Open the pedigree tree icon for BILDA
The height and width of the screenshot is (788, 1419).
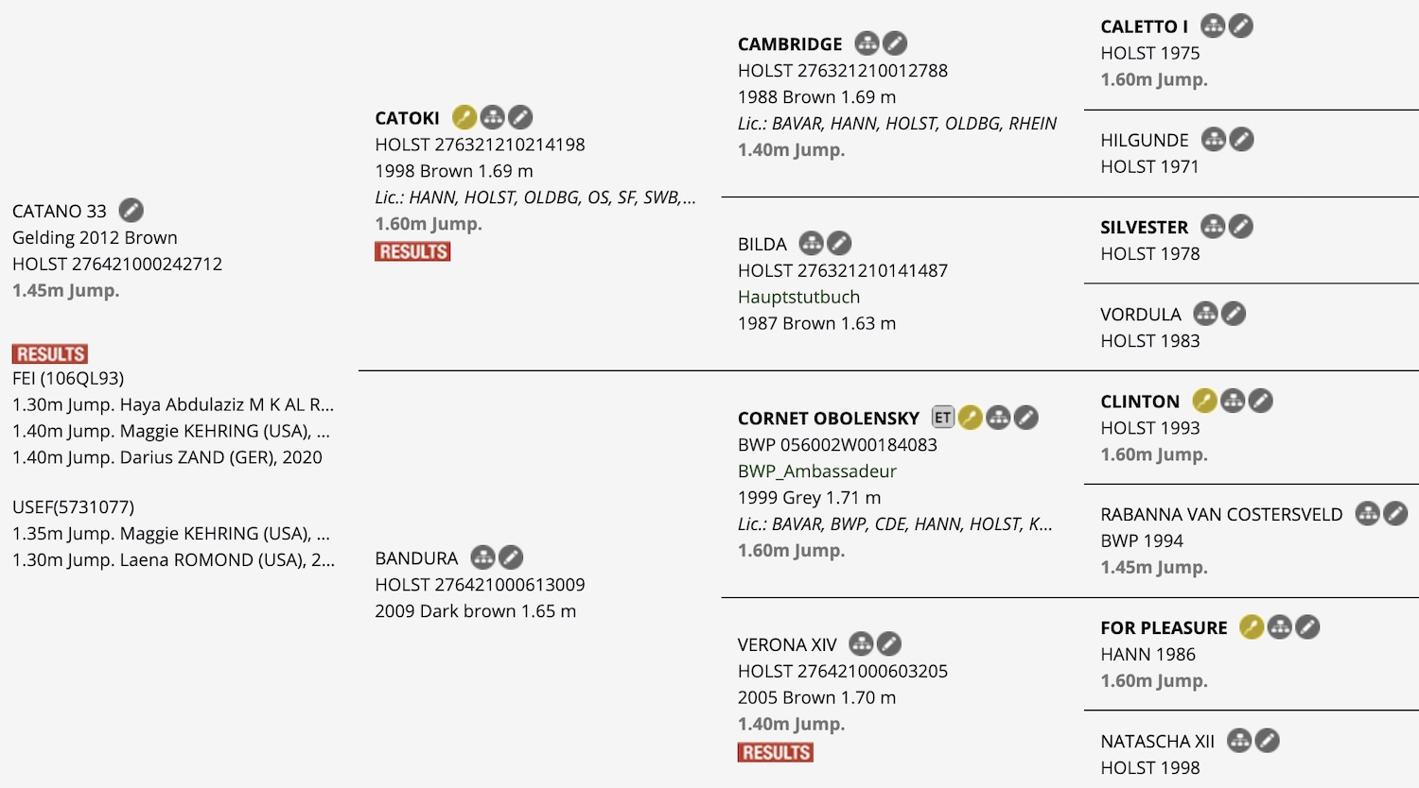(812, 244)
